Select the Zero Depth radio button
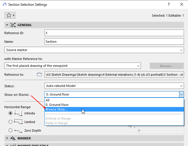The width and height of the screenshot is (188, 146). [x=11, y=131]
